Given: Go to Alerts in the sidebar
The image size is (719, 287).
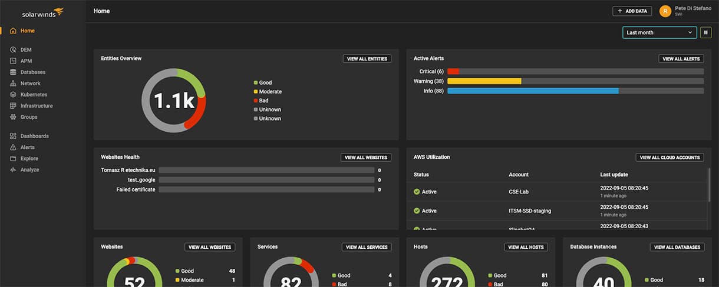Looking at the screenshot, I should (x=28, y=147).
